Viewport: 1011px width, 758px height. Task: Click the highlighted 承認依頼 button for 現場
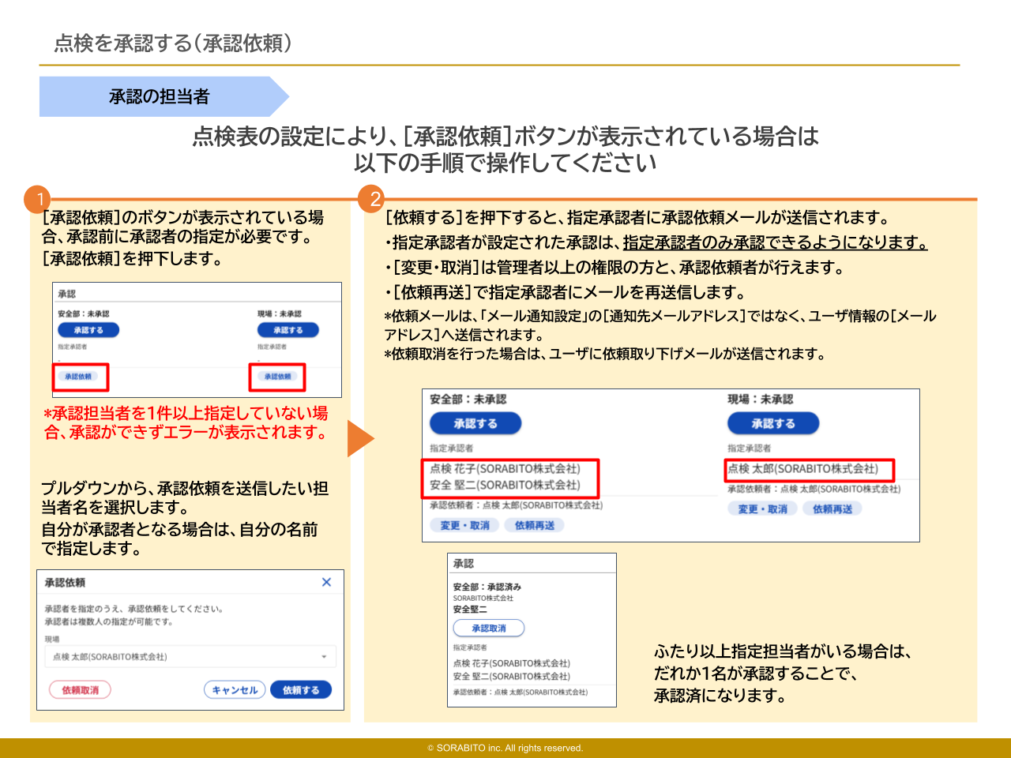277,377
